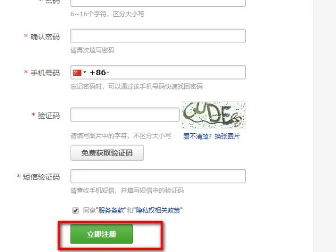336x252 pixels.
Task: Focus the 短信验证码 input field
Action: 158,176
